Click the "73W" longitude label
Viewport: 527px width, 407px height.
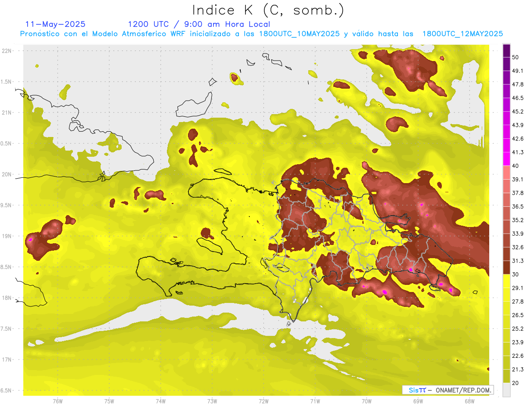[x=212, y=401]
